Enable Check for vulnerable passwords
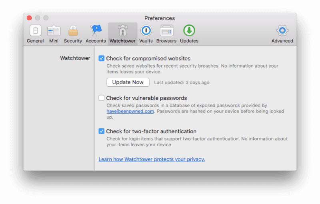 coord(102,98)
